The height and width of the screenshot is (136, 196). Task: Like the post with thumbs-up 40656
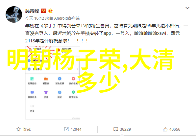[x=172, y=129]
